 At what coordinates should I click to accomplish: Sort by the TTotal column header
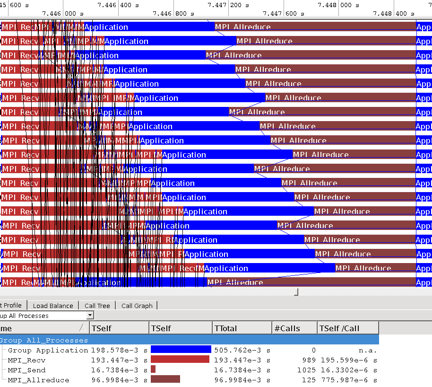coord(242,328)
